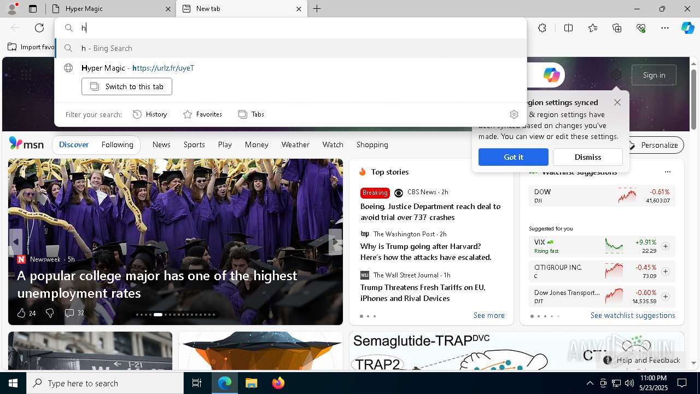Open the Shopping menu item
This screenshot has width=700, height=394.
click(372, 144)
